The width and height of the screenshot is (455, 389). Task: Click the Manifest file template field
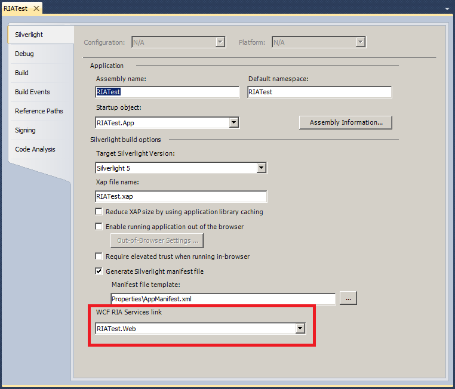point(223,299)
